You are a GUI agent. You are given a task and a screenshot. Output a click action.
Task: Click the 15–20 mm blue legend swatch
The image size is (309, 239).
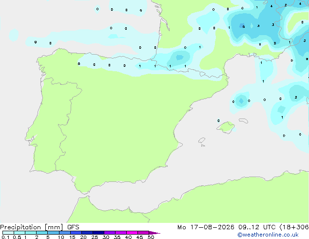click(x=76, y=233)
